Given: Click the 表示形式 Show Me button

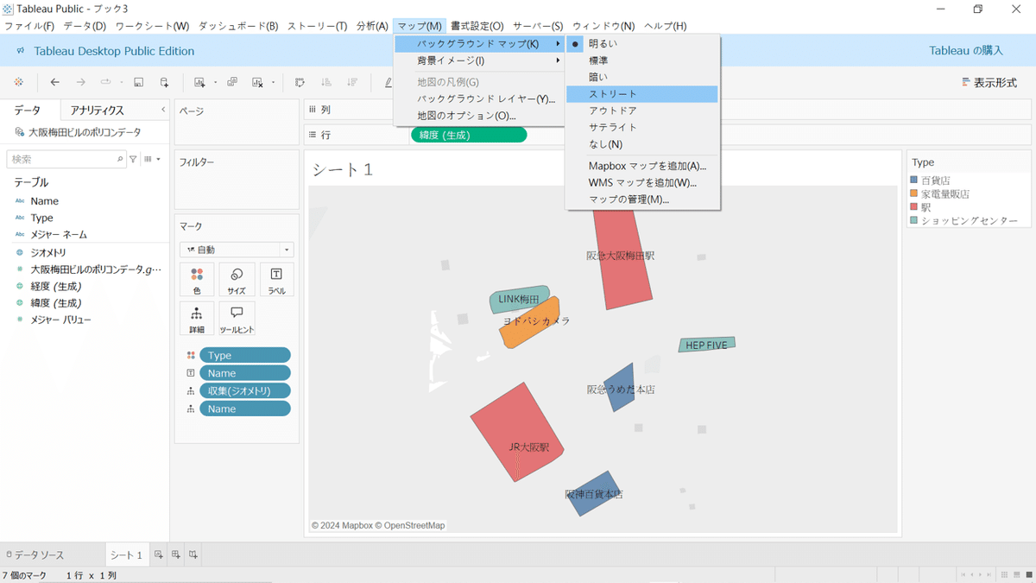Looking at the screenshot, I should tap(989, 82).
